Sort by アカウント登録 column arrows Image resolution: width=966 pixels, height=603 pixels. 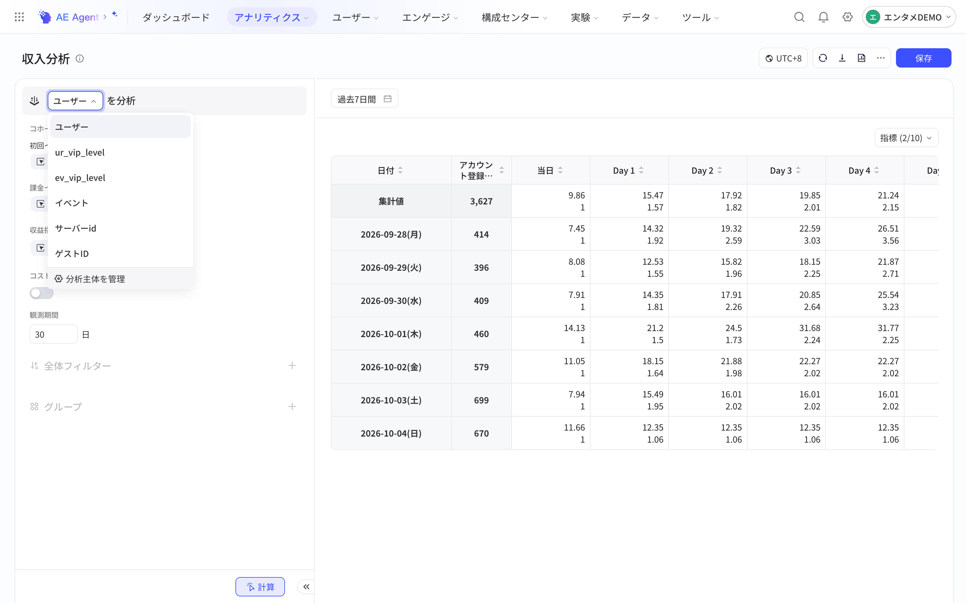pyautogui.click(x=502, y=170)
